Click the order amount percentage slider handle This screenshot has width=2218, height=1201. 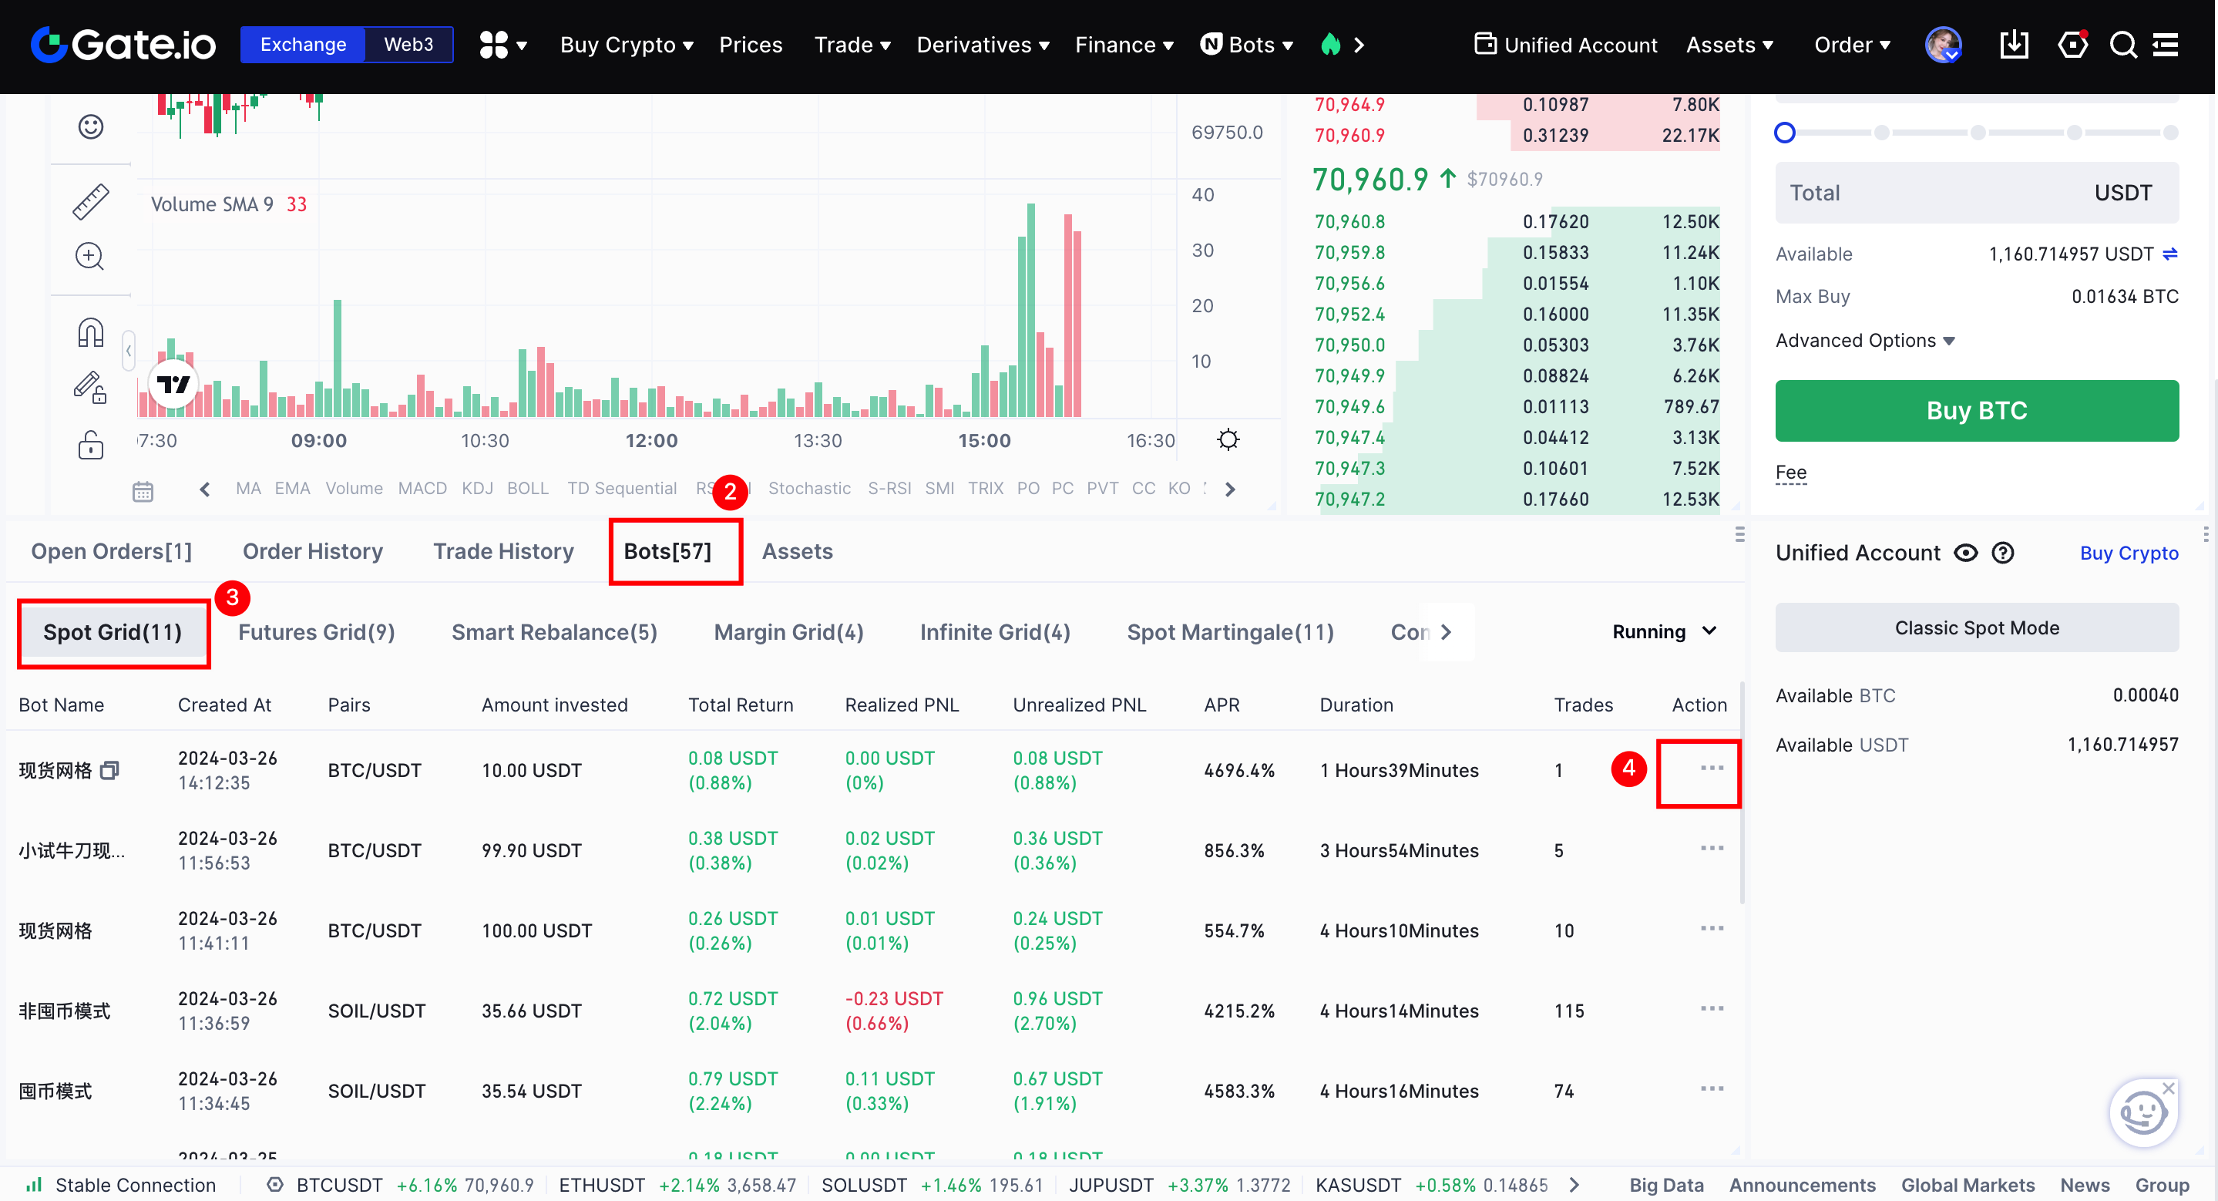pos(1784,133)
